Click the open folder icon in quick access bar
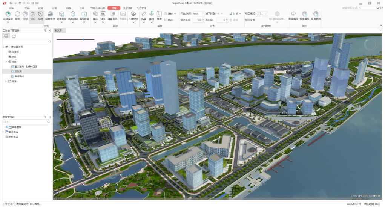The width and height of the screenshot is (385, 209). tap(37, 3)
